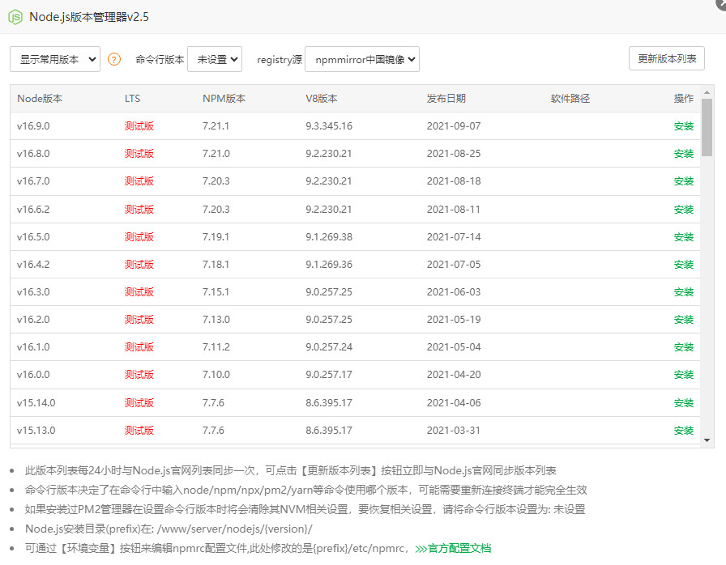The width and height of the screenshot is (726, 565).
Task: Select version cell v16.7.0
Action: tap(33, 181)
